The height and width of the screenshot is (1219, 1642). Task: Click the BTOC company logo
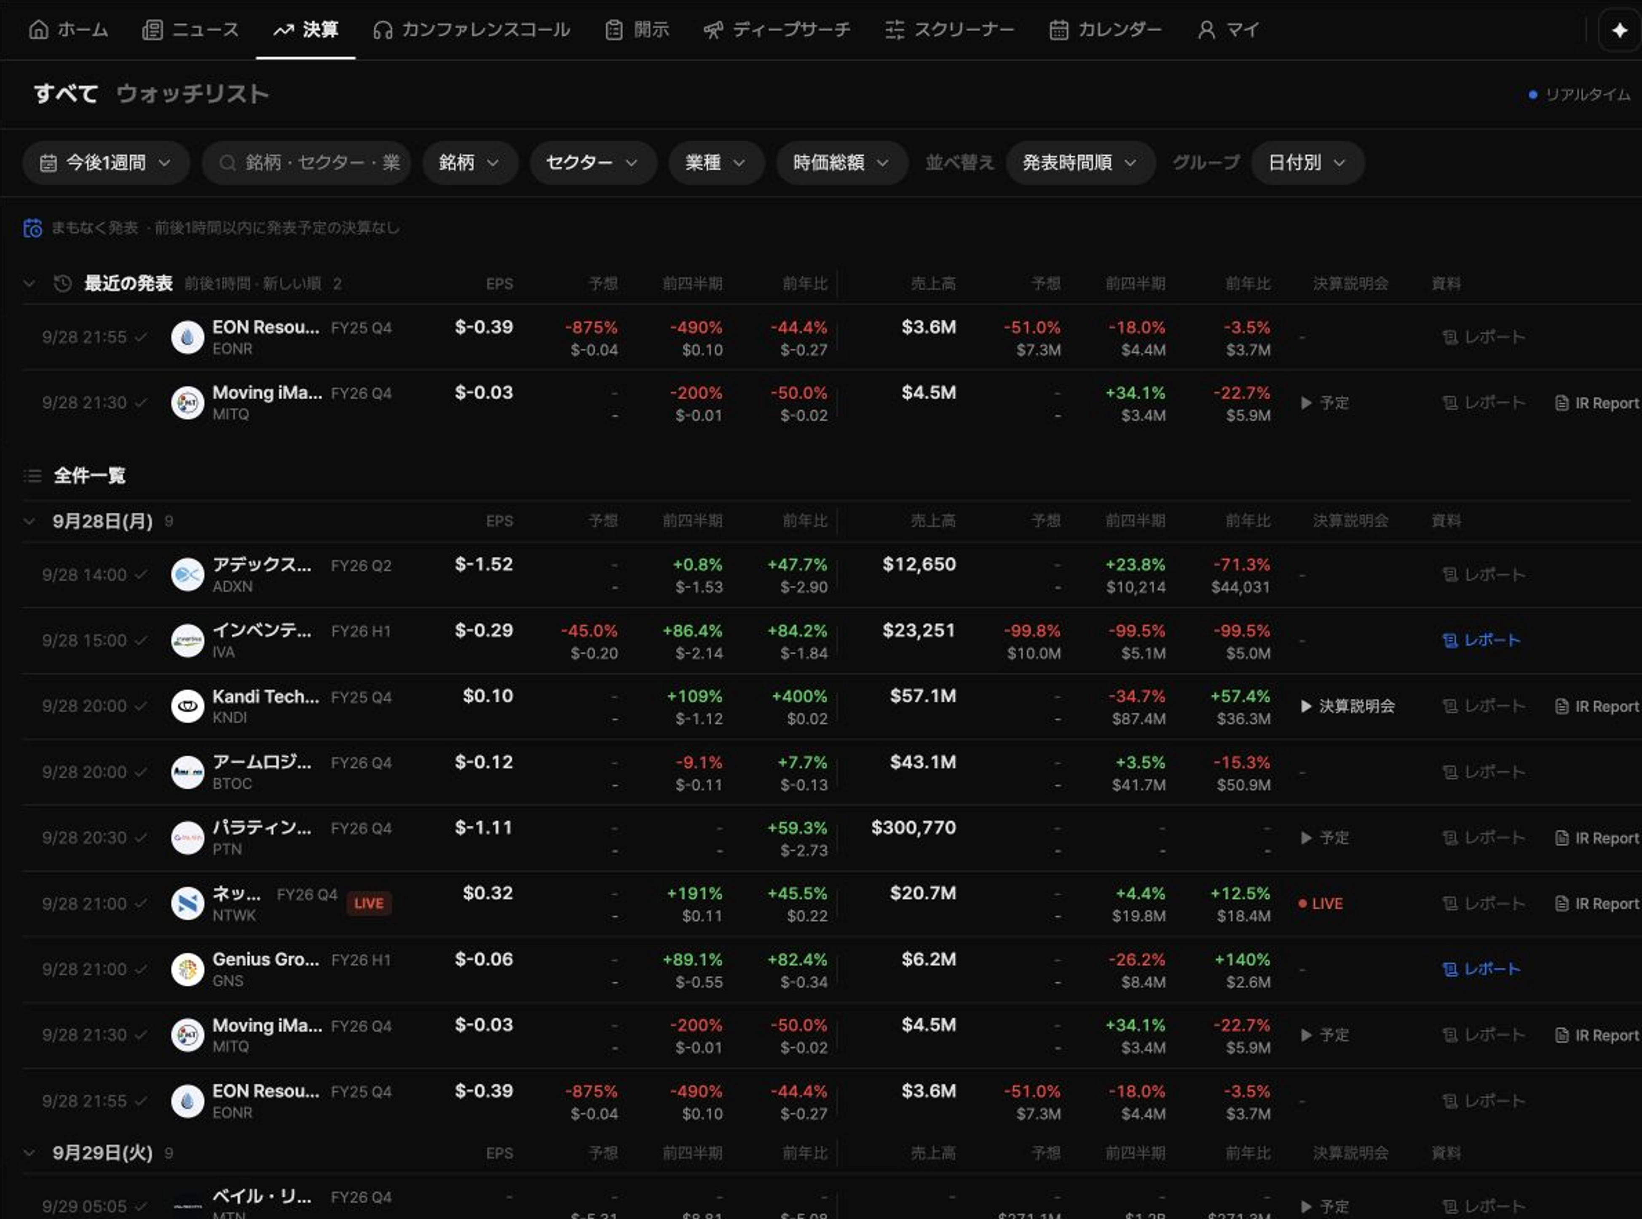pos(188,773)
